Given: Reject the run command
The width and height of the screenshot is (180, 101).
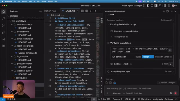Looking at the screenshot, I should (138, 57).
